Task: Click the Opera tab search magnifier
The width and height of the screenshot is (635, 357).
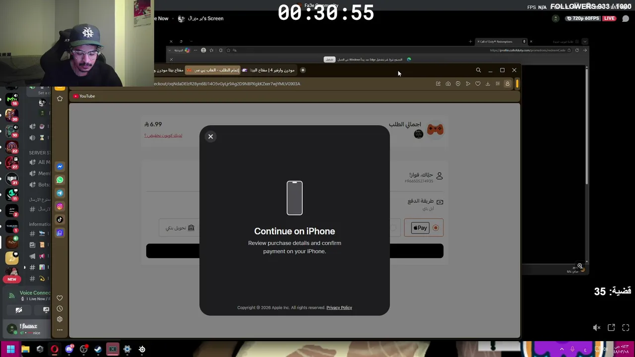Action: 478,70
